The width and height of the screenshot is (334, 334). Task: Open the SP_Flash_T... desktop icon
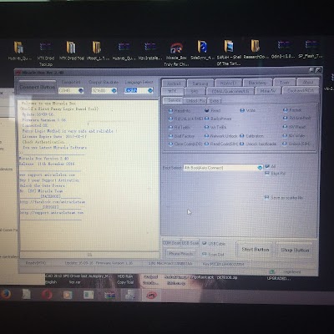coord(311,49)
